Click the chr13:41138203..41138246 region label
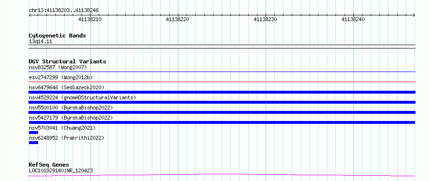Viewport: 429px width, 181px height. (x=64, y=11)
